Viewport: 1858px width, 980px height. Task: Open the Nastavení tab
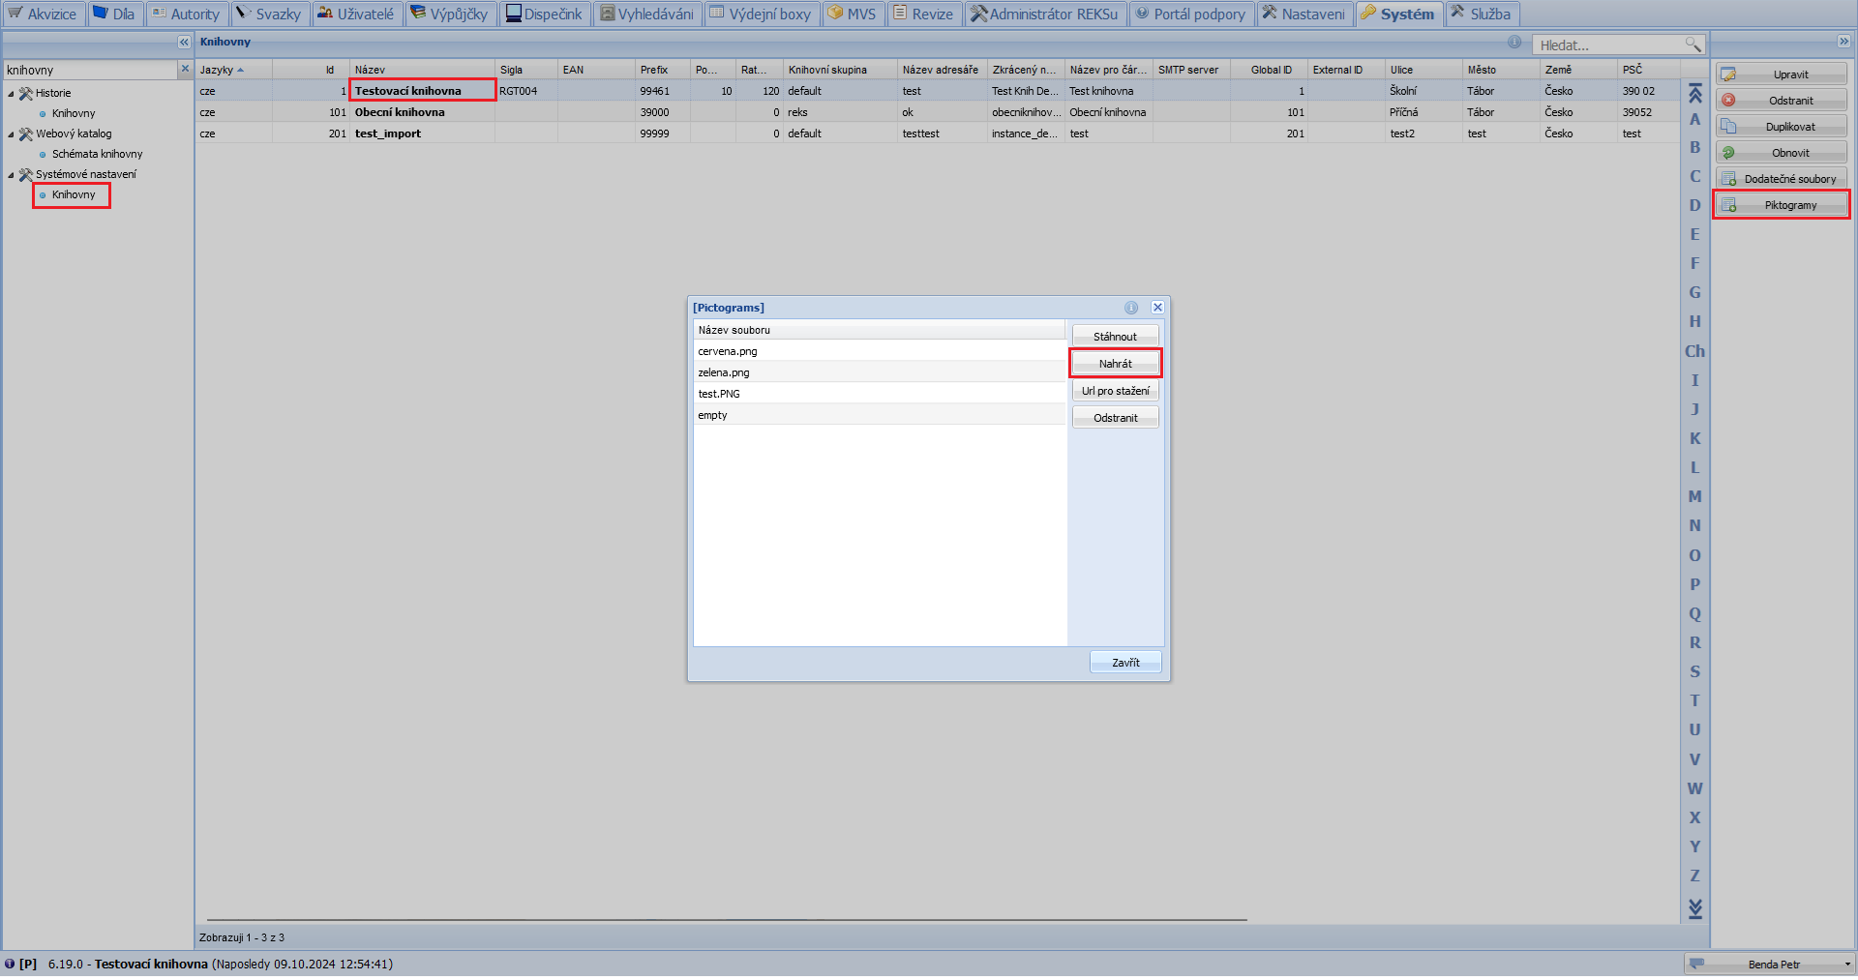click(x=1304, y=15)
